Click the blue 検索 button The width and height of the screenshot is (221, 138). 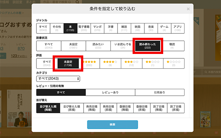pos(112,124)
